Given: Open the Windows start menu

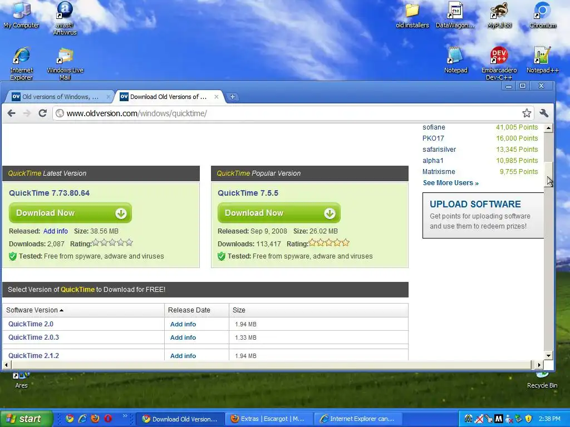Looking at the screenshot, I should coord(26,419).
